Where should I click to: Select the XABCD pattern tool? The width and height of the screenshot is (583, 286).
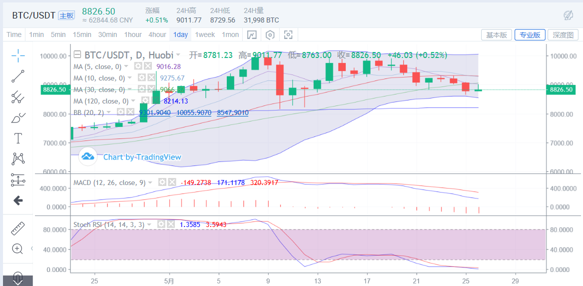click(18, 159)
